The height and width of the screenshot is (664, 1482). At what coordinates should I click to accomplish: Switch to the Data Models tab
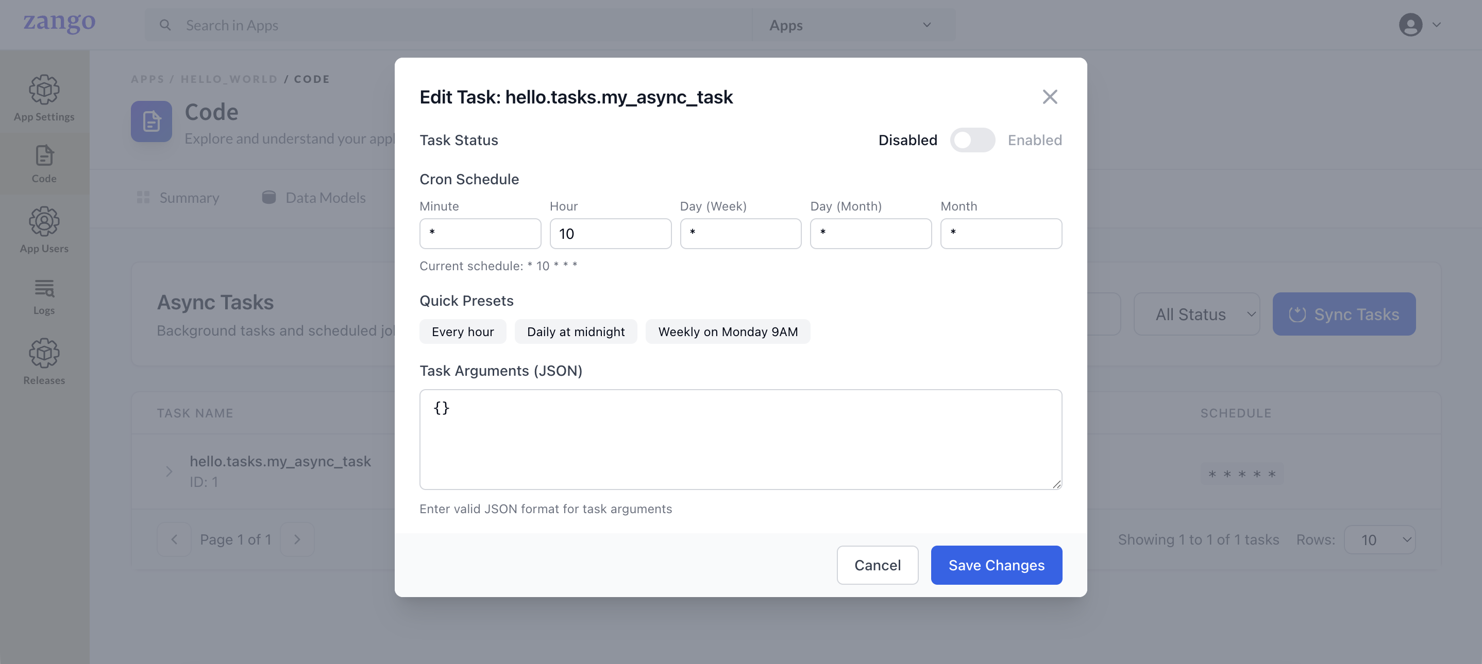[x=313, y=198]
